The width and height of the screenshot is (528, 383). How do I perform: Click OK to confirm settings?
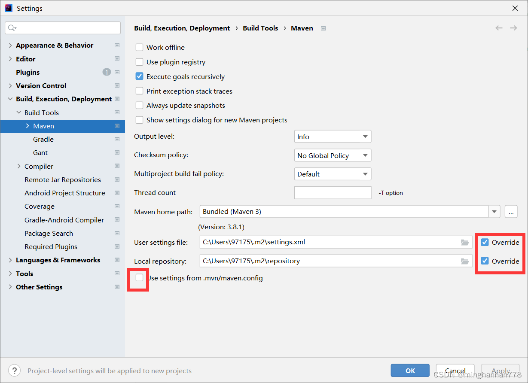(x=410, y=371)
